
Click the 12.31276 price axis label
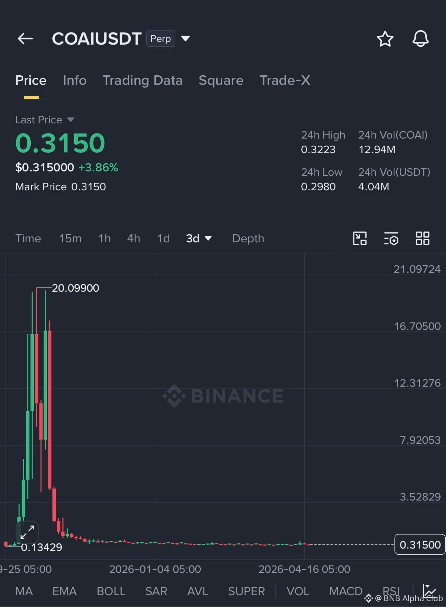pos(417,383)
